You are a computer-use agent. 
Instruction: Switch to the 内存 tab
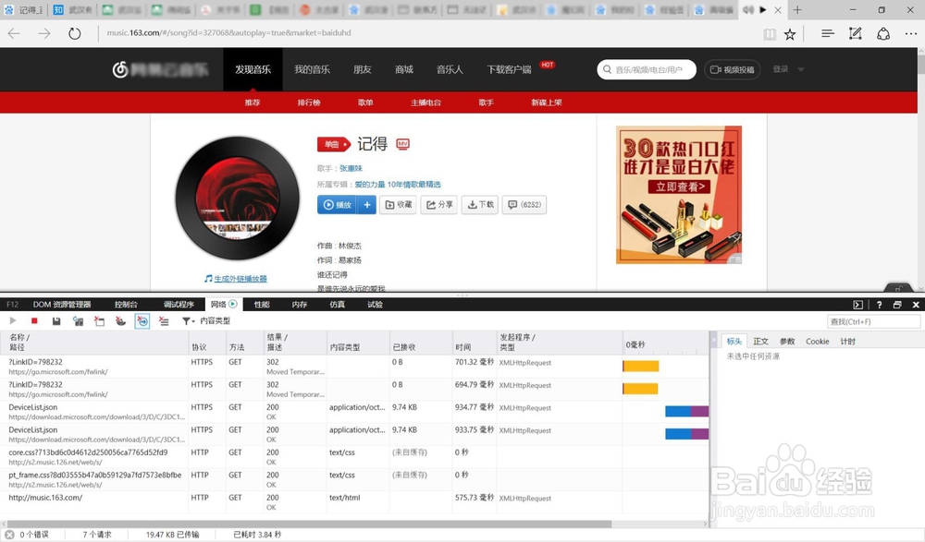click(x=299, y=305)
